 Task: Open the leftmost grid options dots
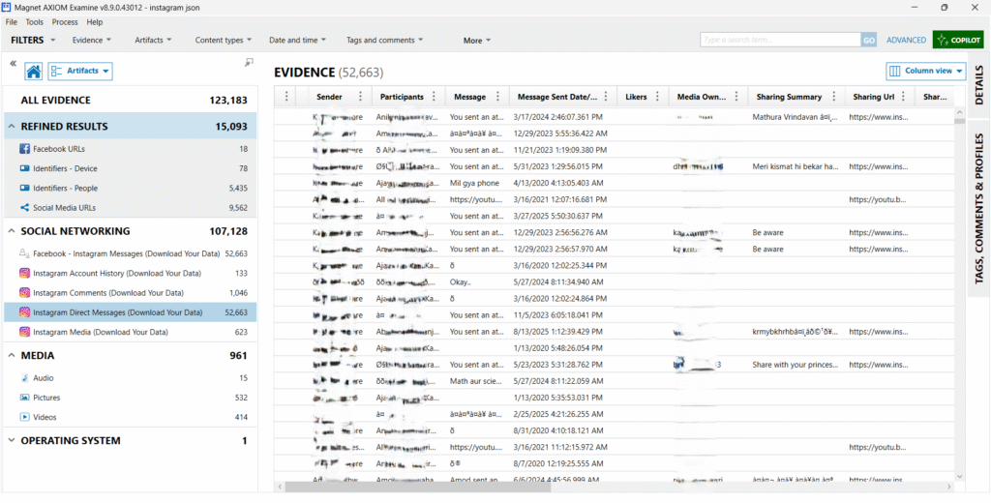pos(286,97)
